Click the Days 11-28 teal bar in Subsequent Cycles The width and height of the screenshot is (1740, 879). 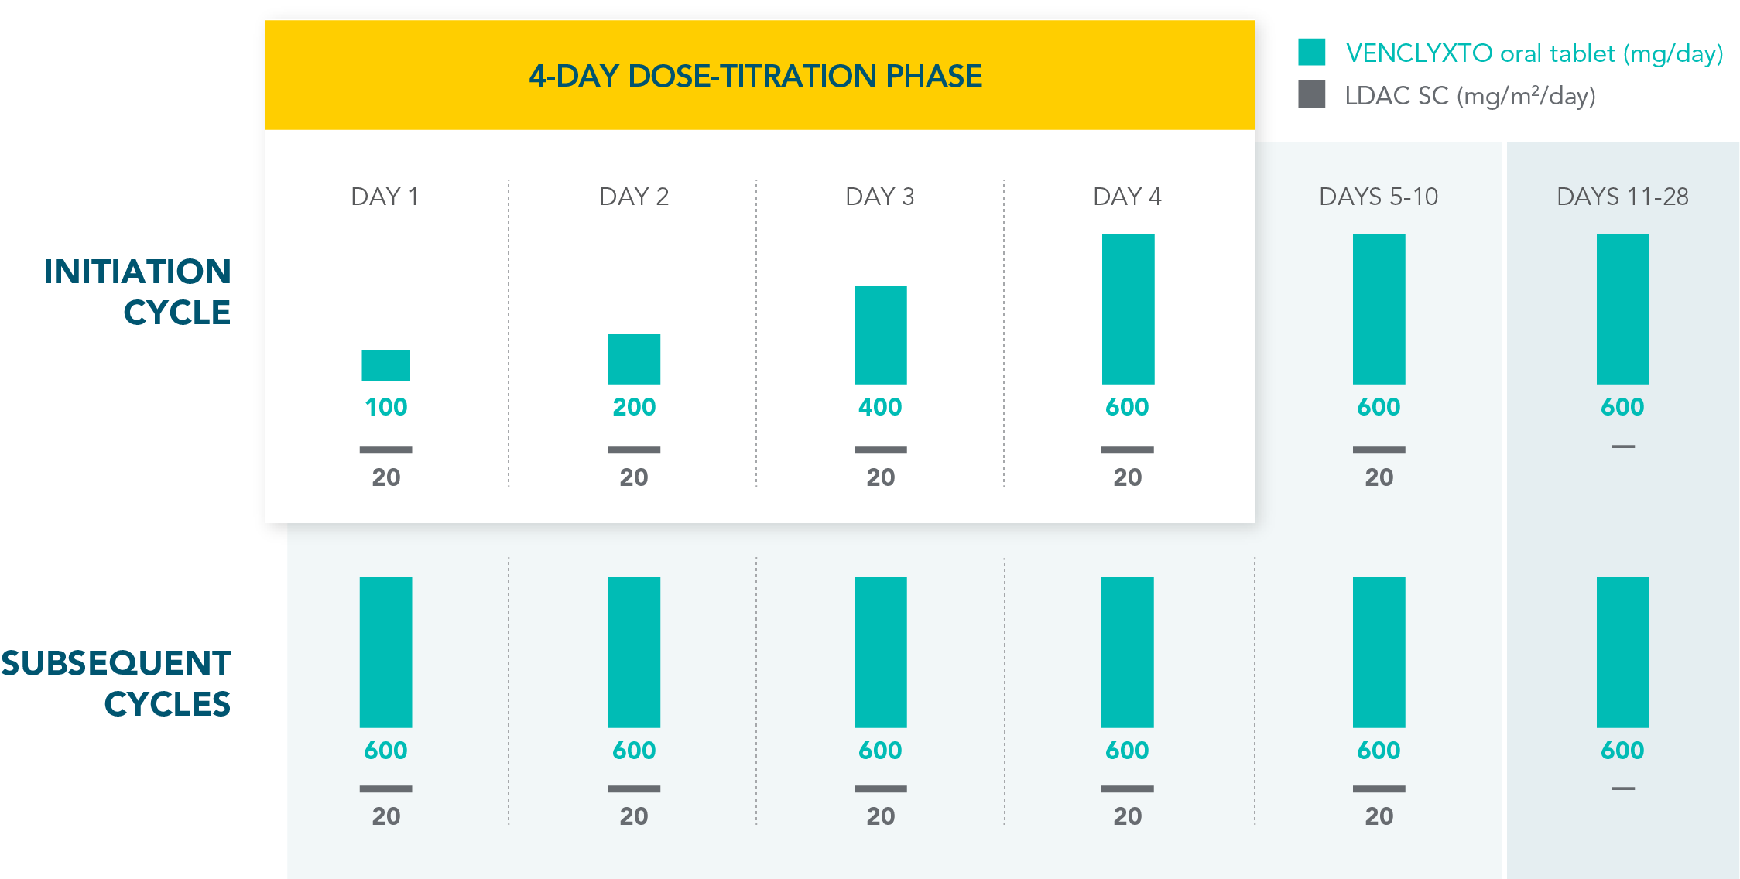(1622, 652)
